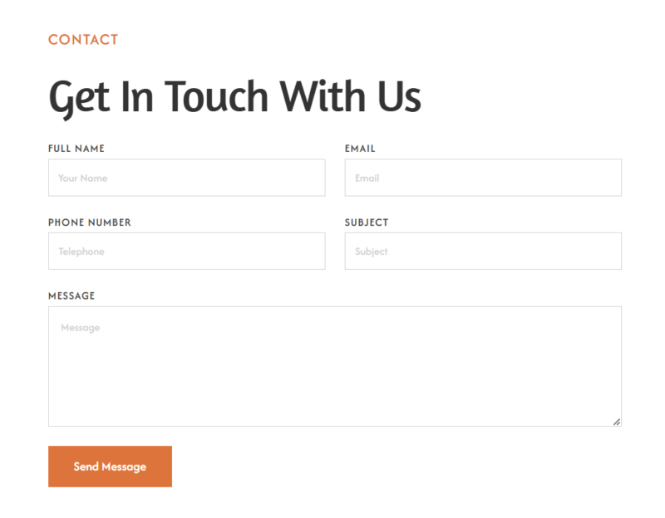The height and width of the screenshot is (518, 665).
Task: Click the Send Message button
Action: (110, 467)
